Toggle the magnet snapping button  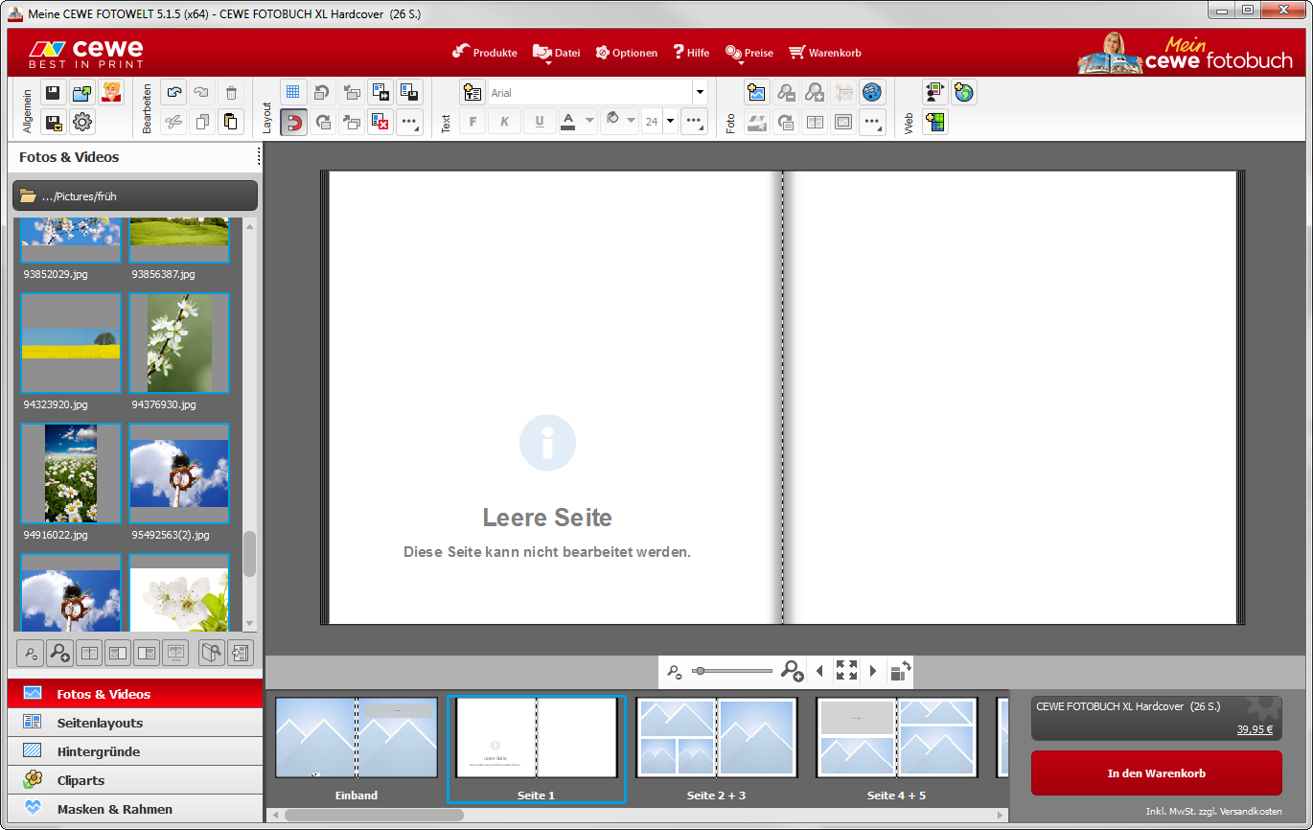pyautogui.click(x=293, y=122)
